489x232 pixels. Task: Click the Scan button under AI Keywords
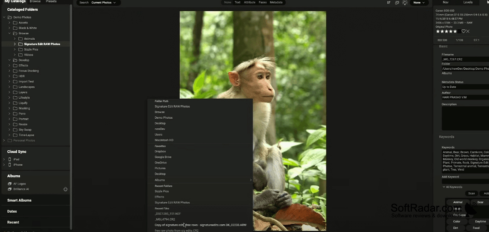471,193
